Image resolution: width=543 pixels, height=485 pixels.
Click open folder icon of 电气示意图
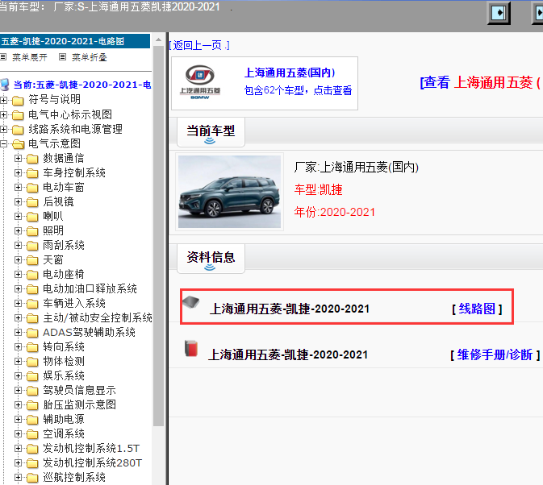point(18,144)
